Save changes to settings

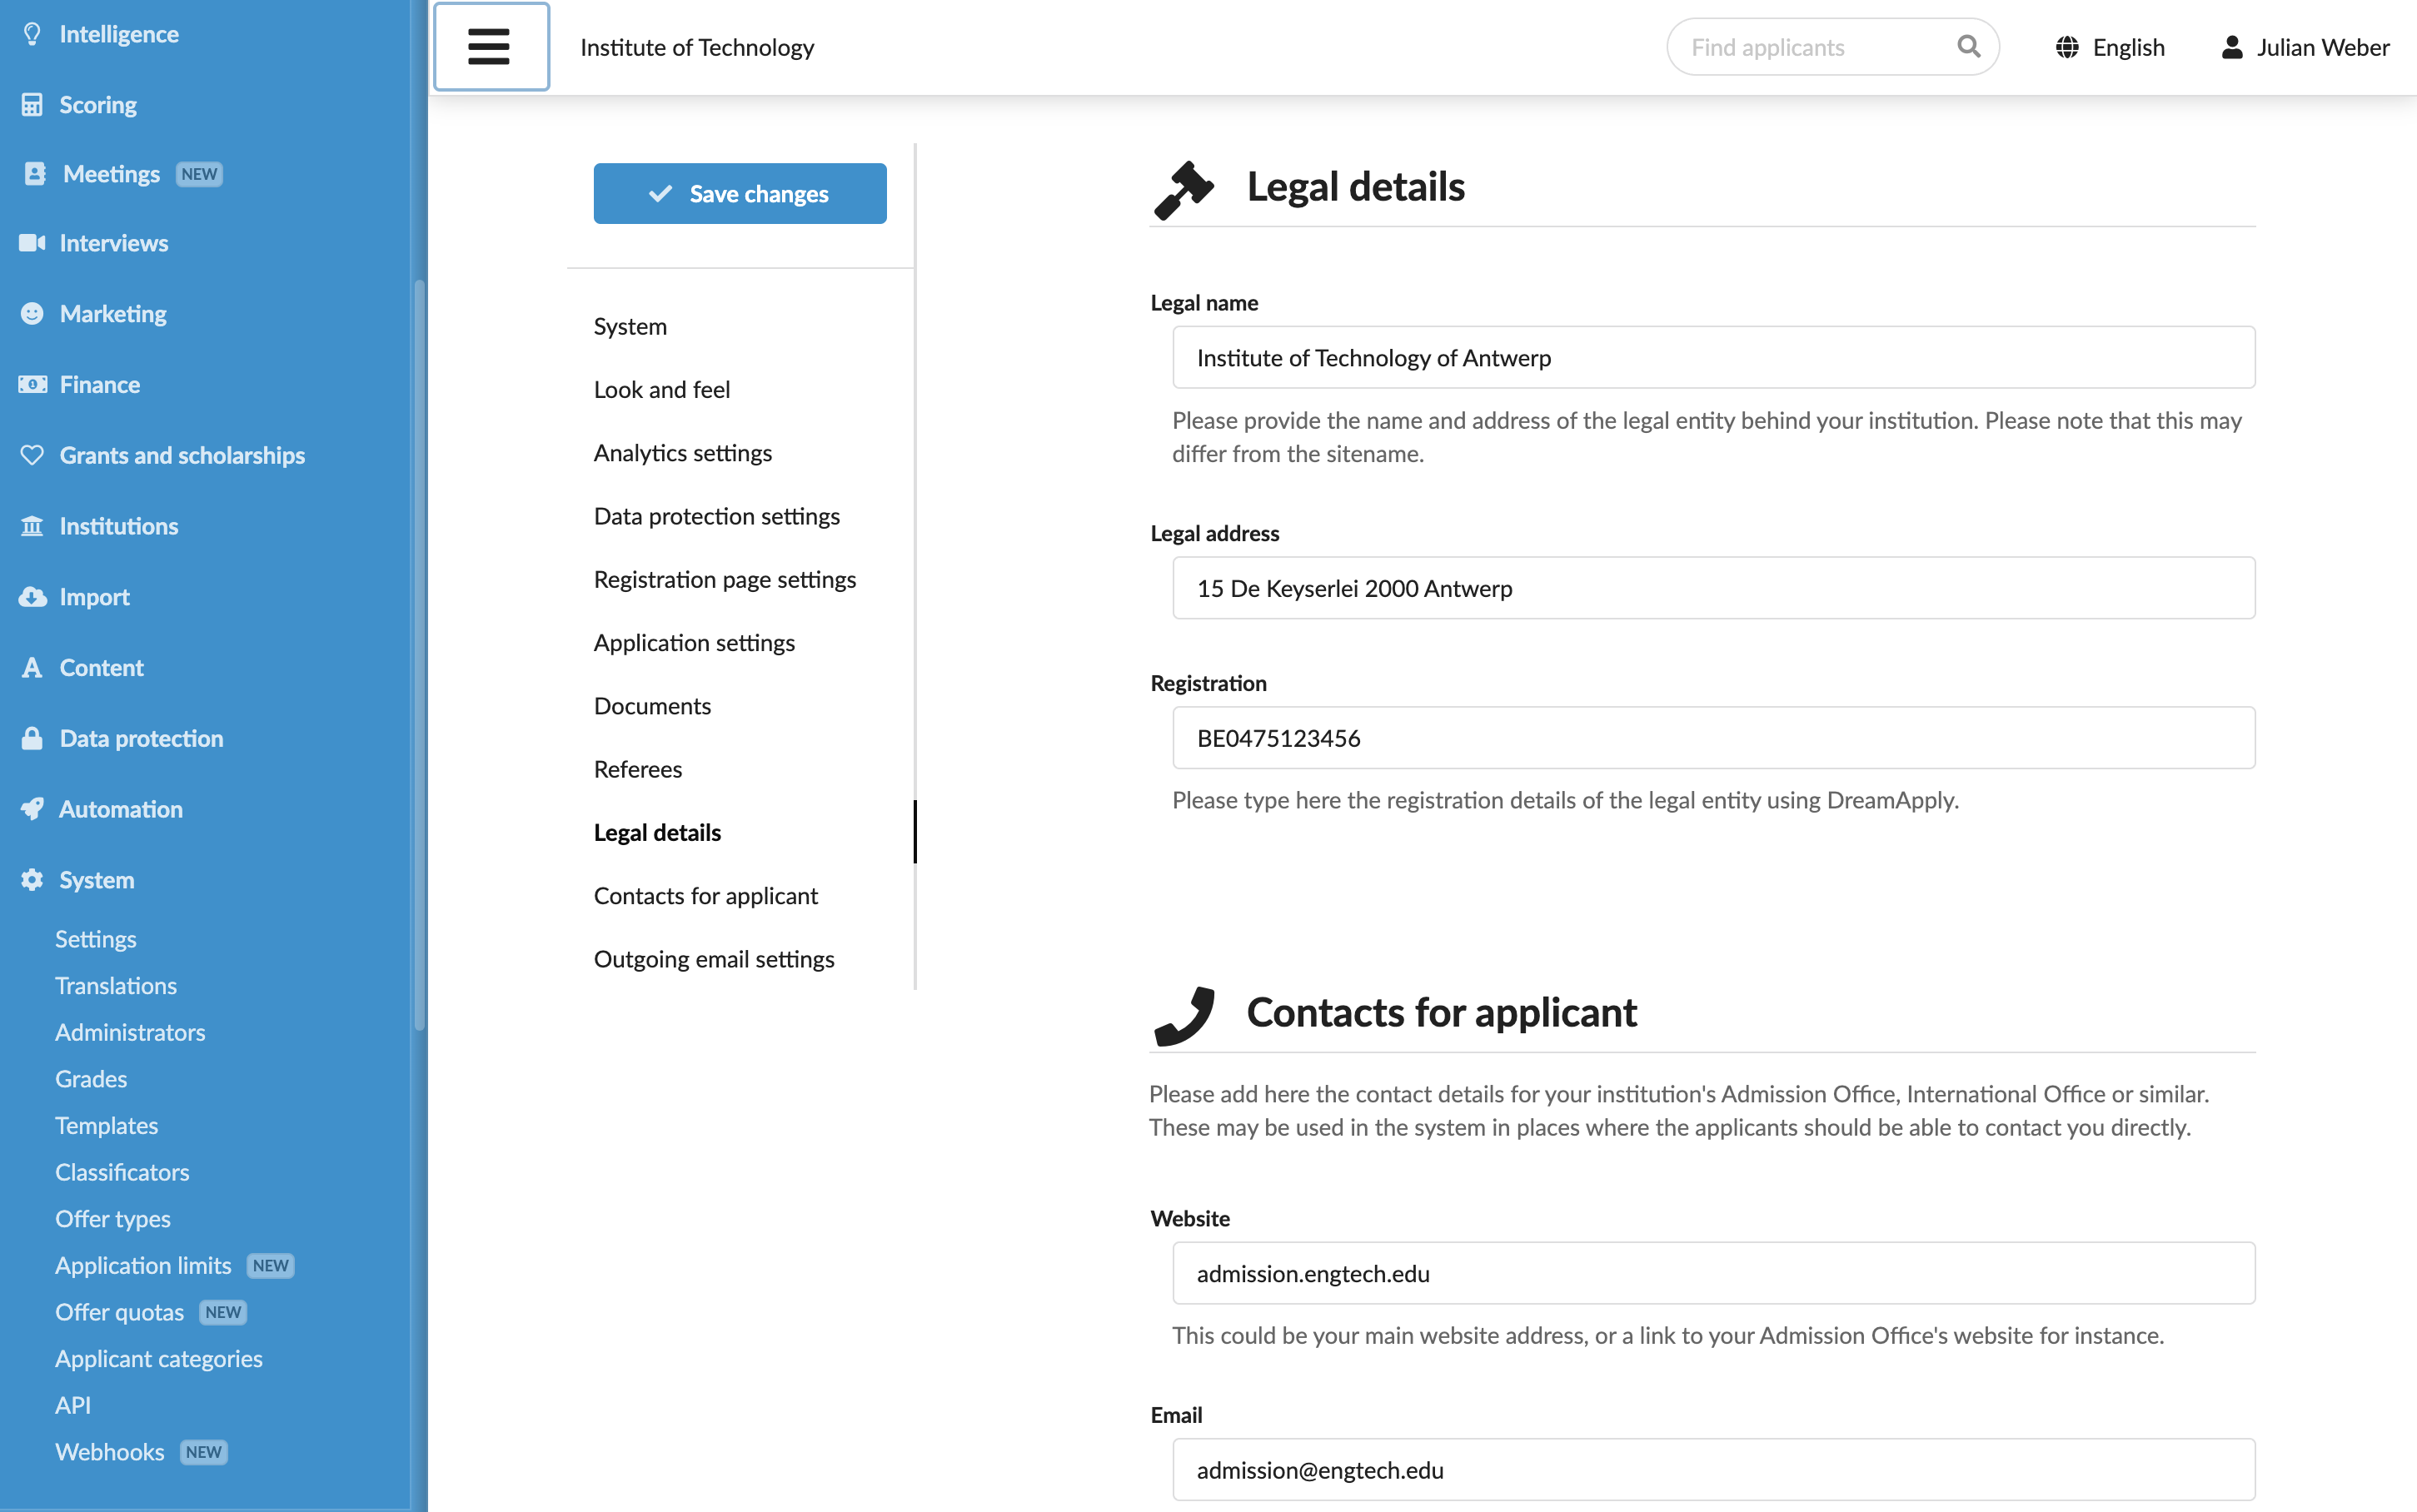pos(740,193)
